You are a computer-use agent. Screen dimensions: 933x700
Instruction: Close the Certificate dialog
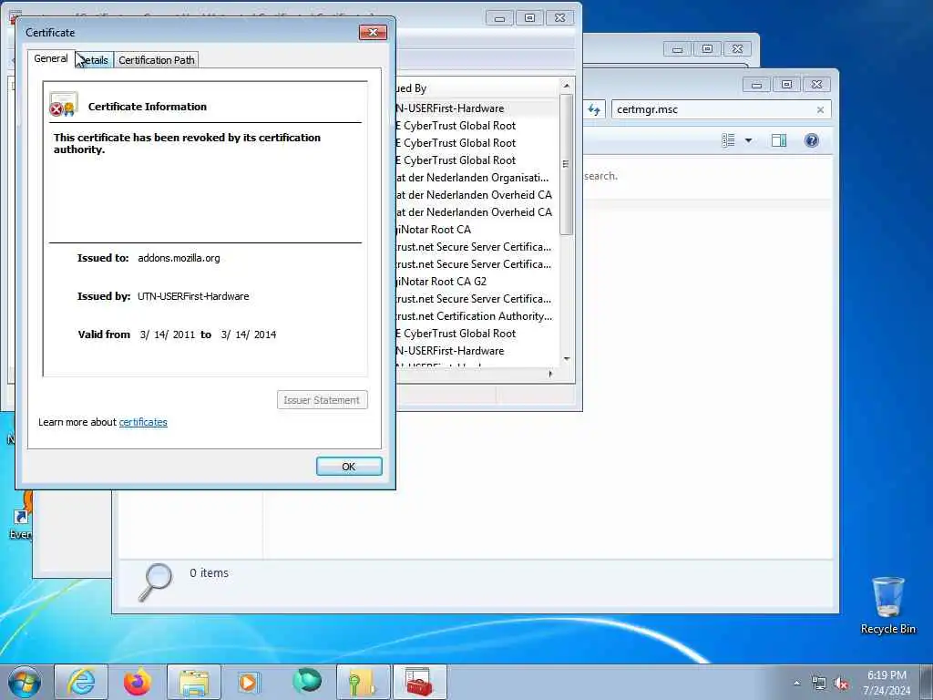373,32
